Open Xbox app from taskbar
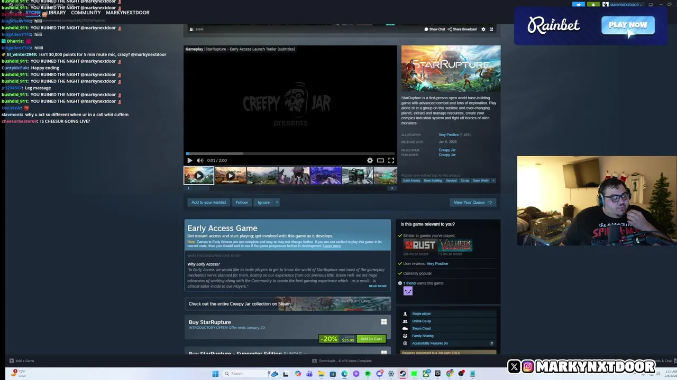 (426, 374)
